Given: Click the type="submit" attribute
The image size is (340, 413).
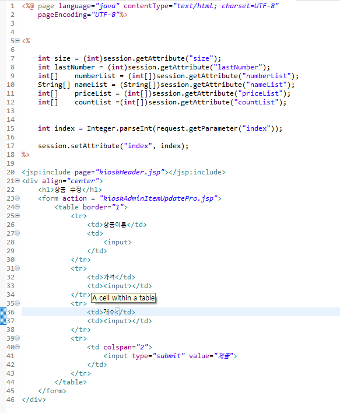Looking at the screenshot, I should point(158,356).
